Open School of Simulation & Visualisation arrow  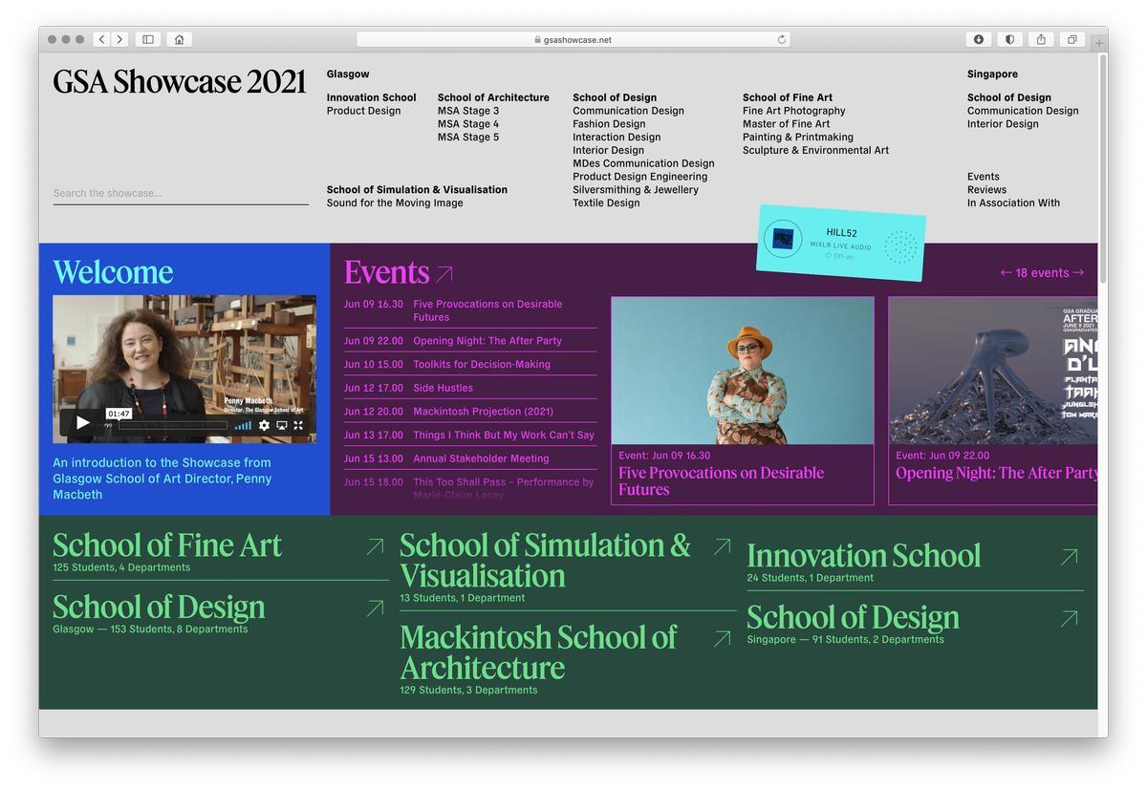[x=722, y=546]
